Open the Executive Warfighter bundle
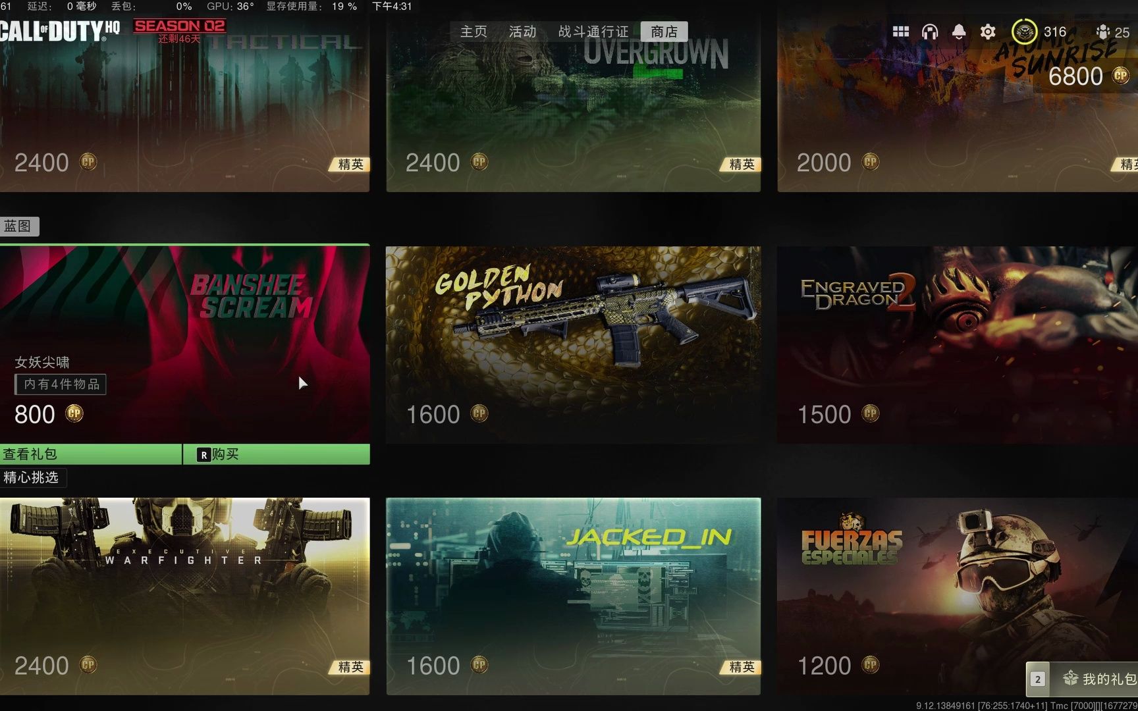This screenshot has height=711, width=1138. tap(184, 596)
